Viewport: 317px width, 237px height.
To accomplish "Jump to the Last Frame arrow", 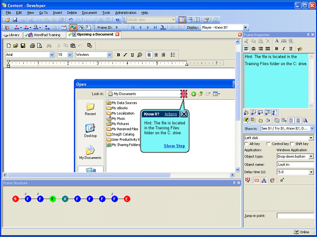I will point(155,28).
